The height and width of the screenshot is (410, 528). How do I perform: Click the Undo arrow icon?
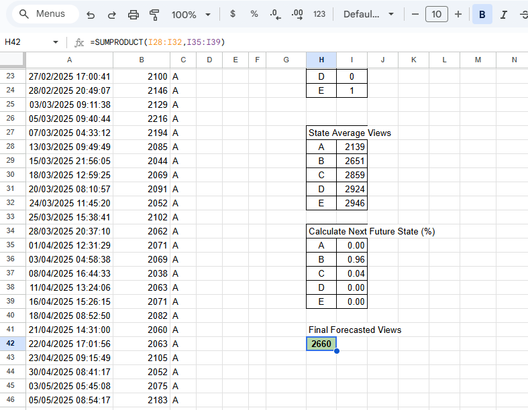click(91, 14)
